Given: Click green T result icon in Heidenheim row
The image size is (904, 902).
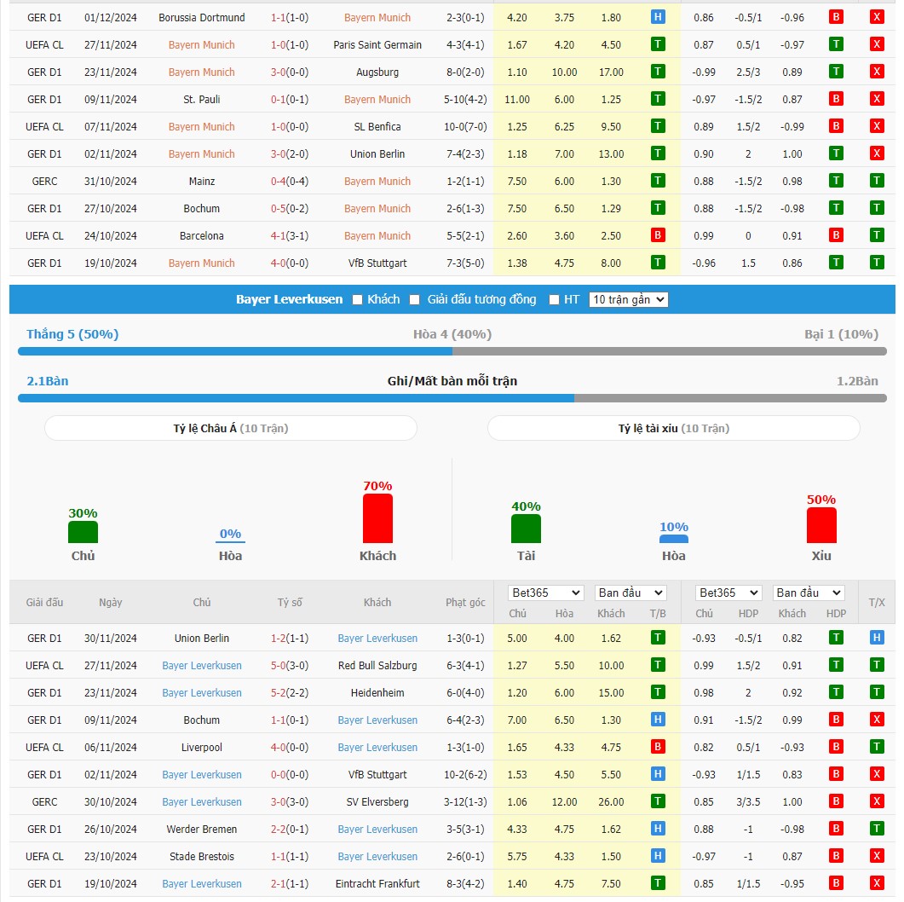Looking at the screenshot, I should click(658, 692).
